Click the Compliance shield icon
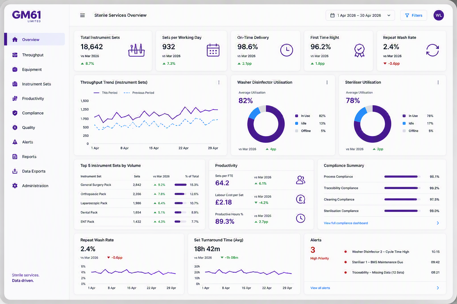Image resolution: width=457 pixels, height=304 pixels. tap(15, 113)
